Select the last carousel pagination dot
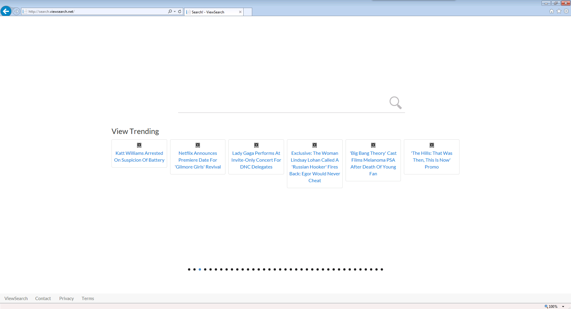 pos(382,269)
